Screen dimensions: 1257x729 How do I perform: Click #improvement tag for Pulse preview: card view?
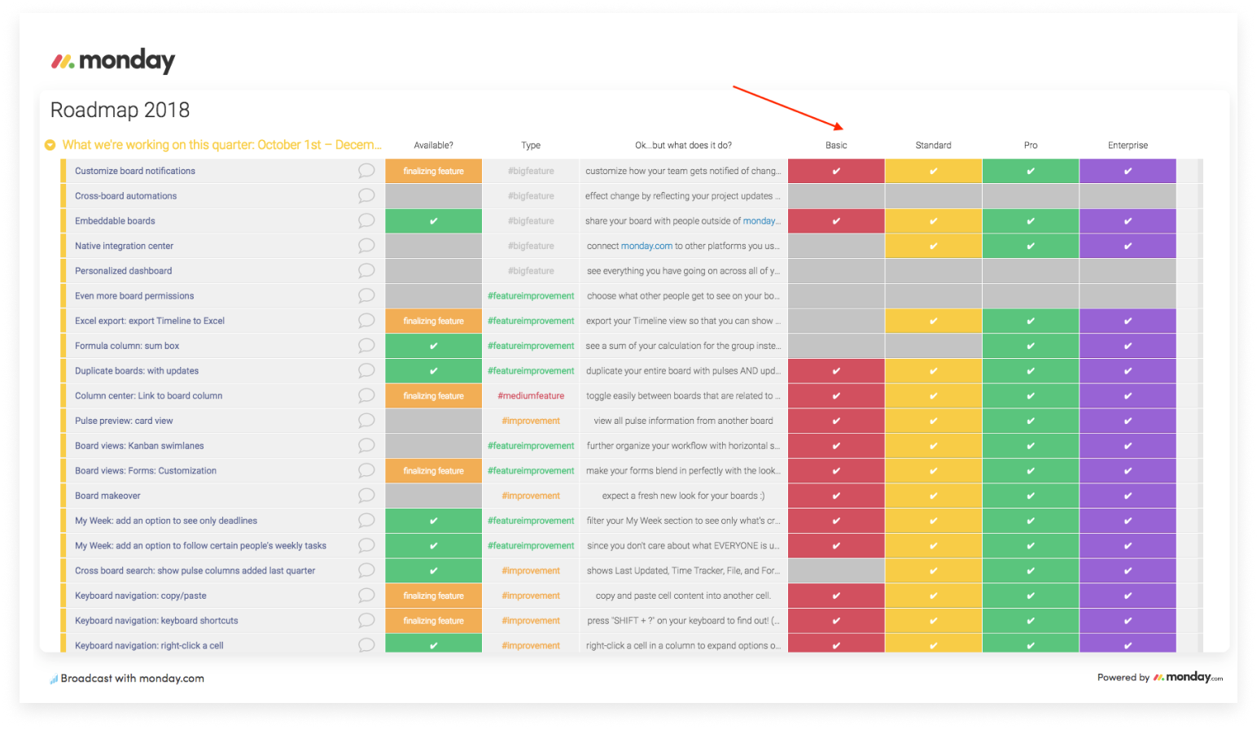(x=531, y=421)
